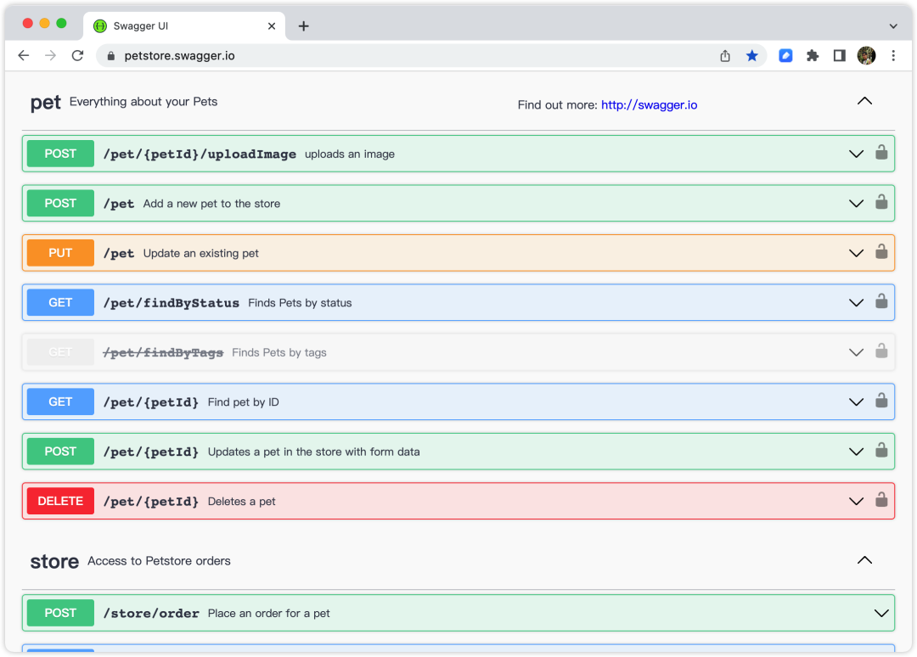
Task: Click the lock icon on findByStatus row
Action: pyautogui.click(x=881, y=302)
